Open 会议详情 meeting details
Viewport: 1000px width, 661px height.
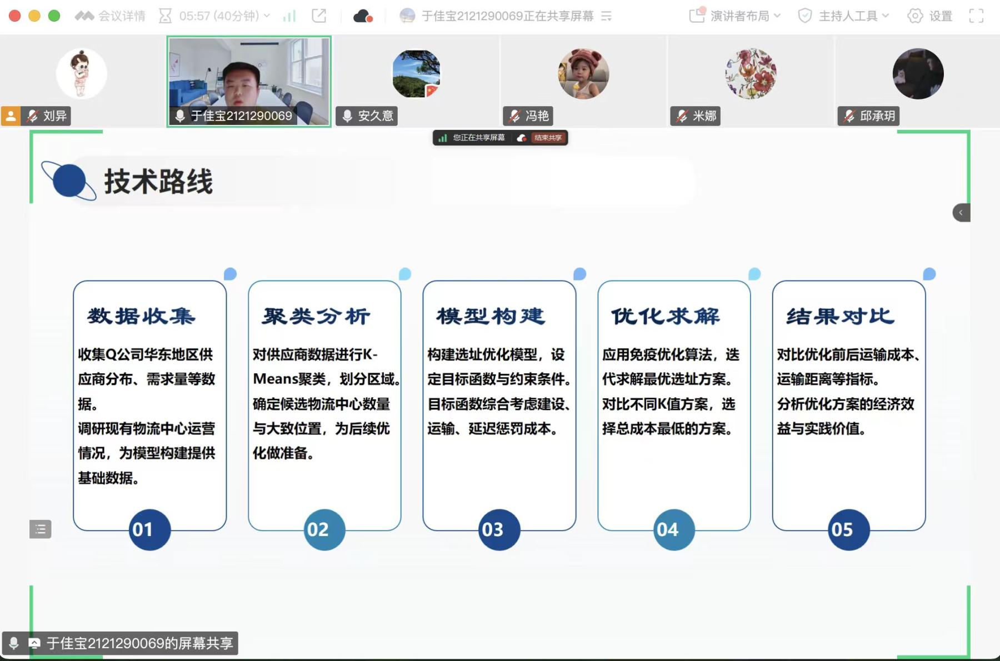pos(110,16)
